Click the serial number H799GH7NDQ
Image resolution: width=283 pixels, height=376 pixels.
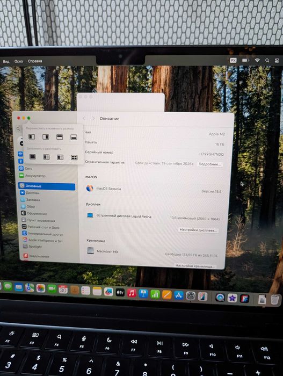click(x=211, y=154)
